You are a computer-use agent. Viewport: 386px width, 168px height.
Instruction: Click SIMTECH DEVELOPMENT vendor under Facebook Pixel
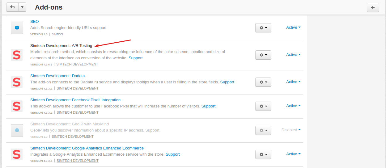coord(78,113)
